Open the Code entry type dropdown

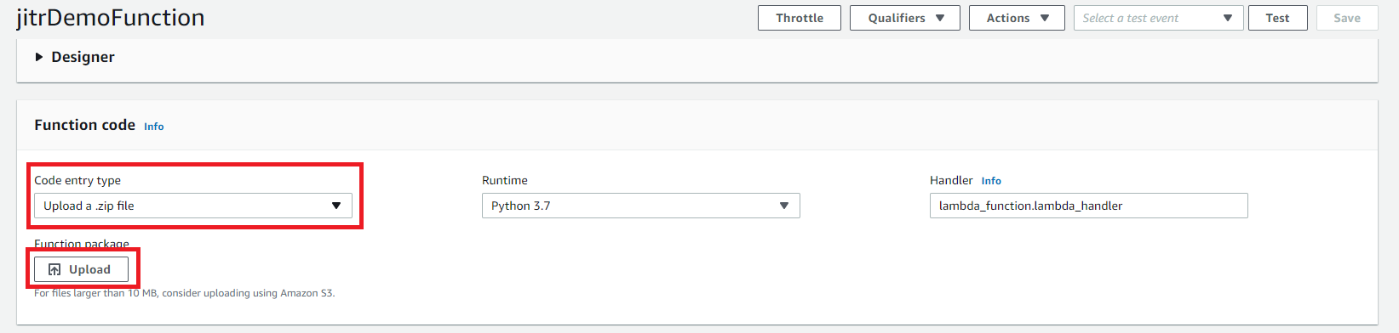(x=193, y=206)
